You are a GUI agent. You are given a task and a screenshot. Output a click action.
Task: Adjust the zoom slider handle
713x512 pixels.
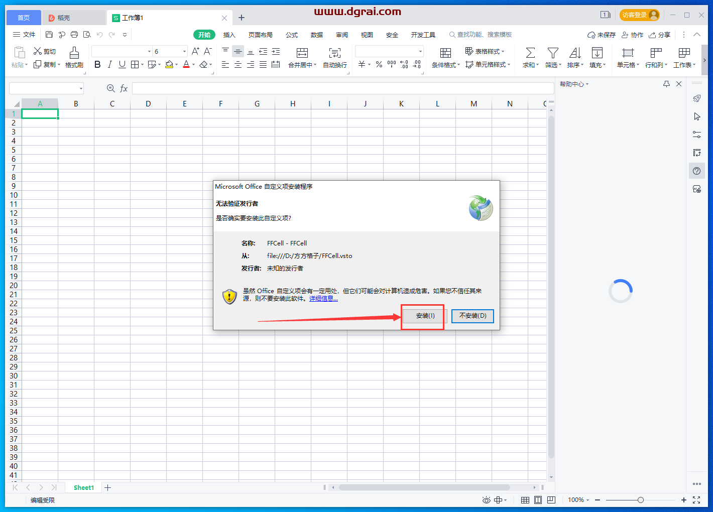click(x=641, y=500)
